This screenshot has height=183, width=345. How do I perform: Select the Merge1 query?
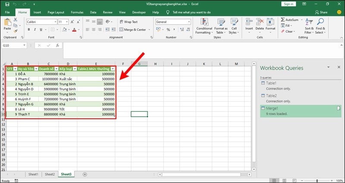tap(301, 111)
